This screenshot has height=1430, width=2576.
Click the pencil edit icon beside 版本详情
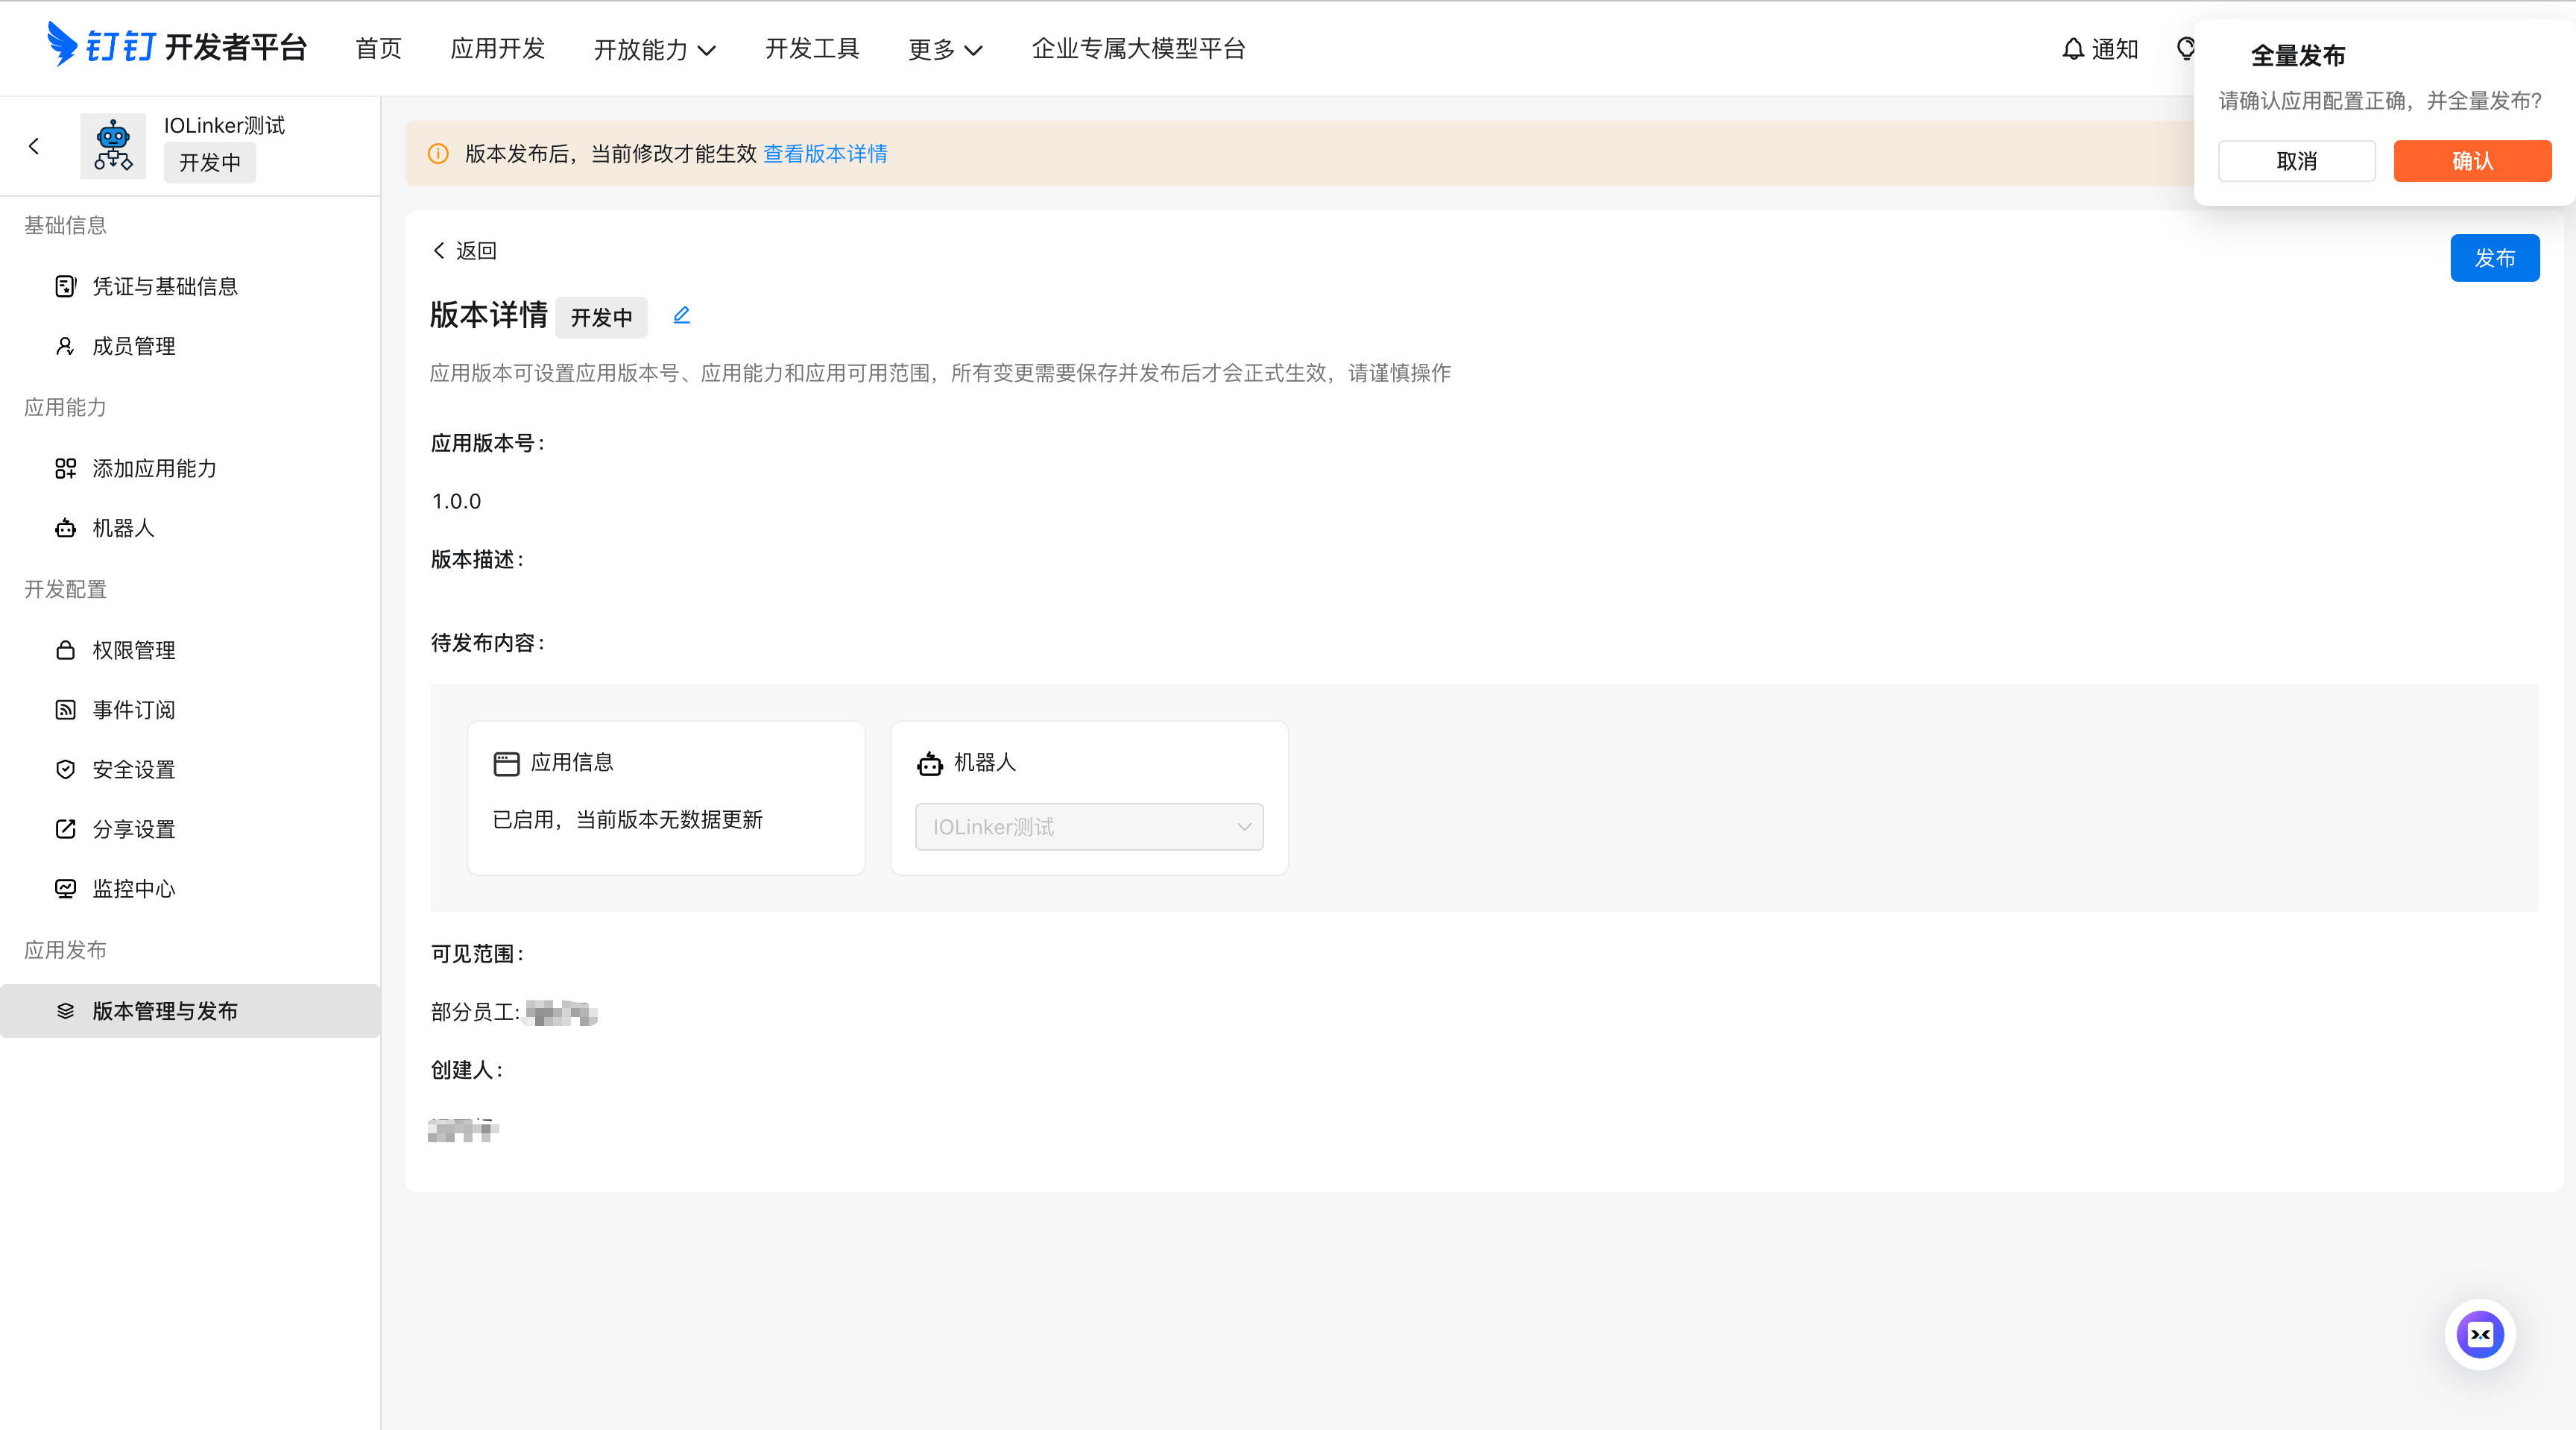point(682,316)
